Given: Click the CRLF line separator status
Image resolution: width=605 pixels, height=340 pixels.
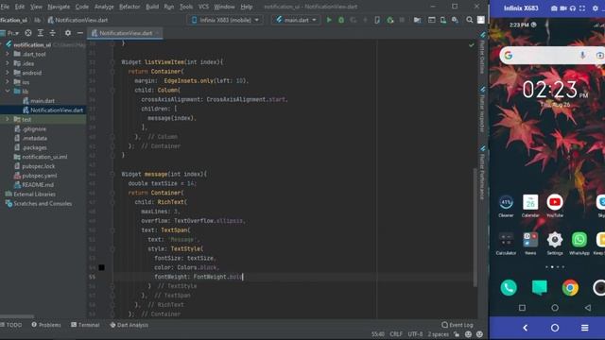Looking at the screenshot, I should point(396,333).
